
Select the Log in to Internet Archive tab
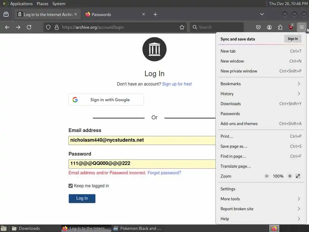pyautogui.click(x=47, y=14)
